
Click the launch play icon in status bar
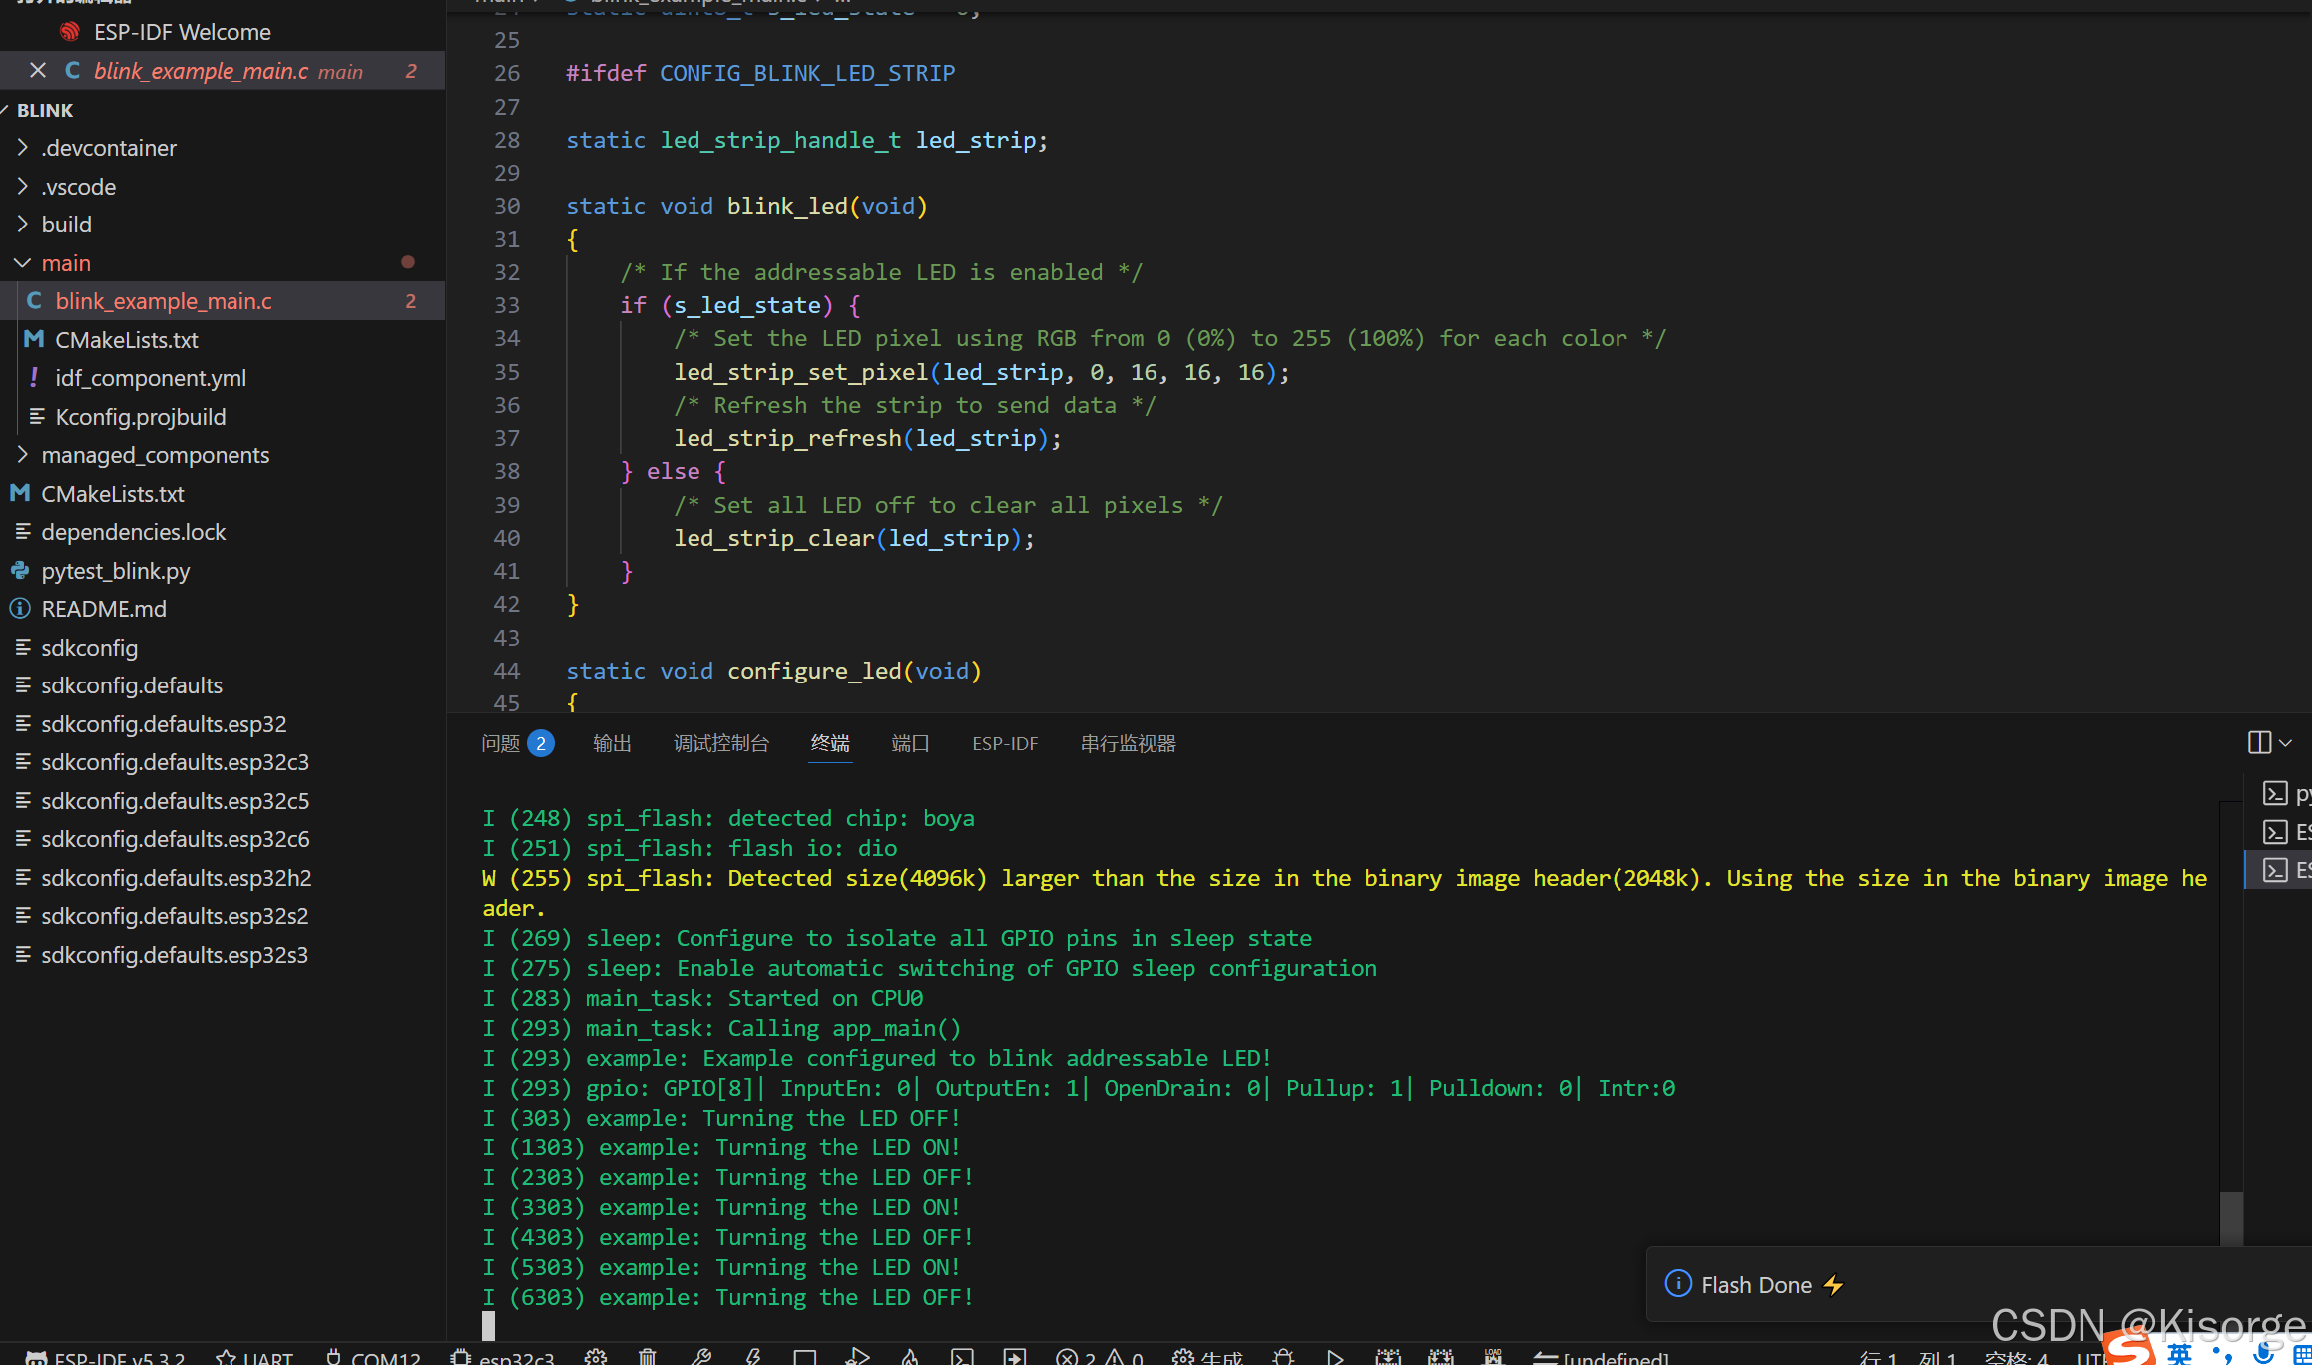[x=1335, y=1357]
